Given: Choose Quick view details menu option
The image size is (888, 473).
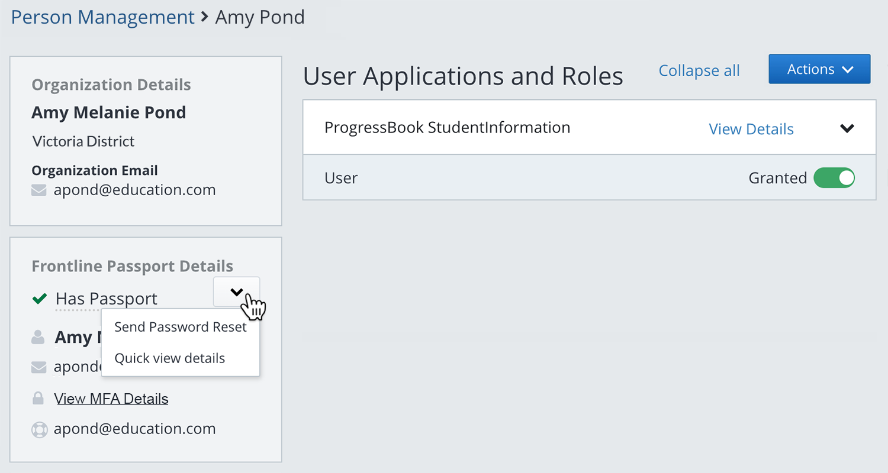Looking at the screenshot, I should [170, 358].
